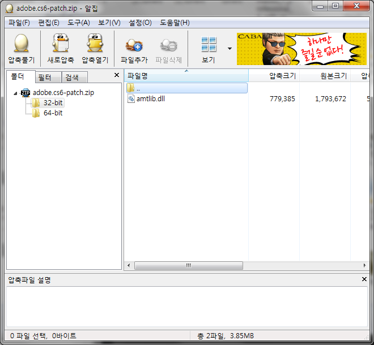Close the folder side panel
This screenshot has height=345, width=374.
pyautogui.click(x=117, y=75)
